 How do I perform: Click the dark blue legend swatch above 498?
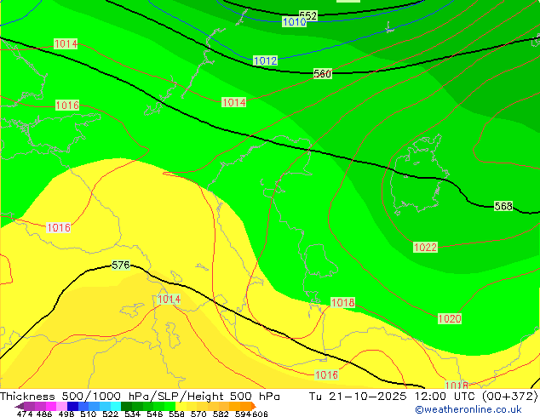[72, 406]
